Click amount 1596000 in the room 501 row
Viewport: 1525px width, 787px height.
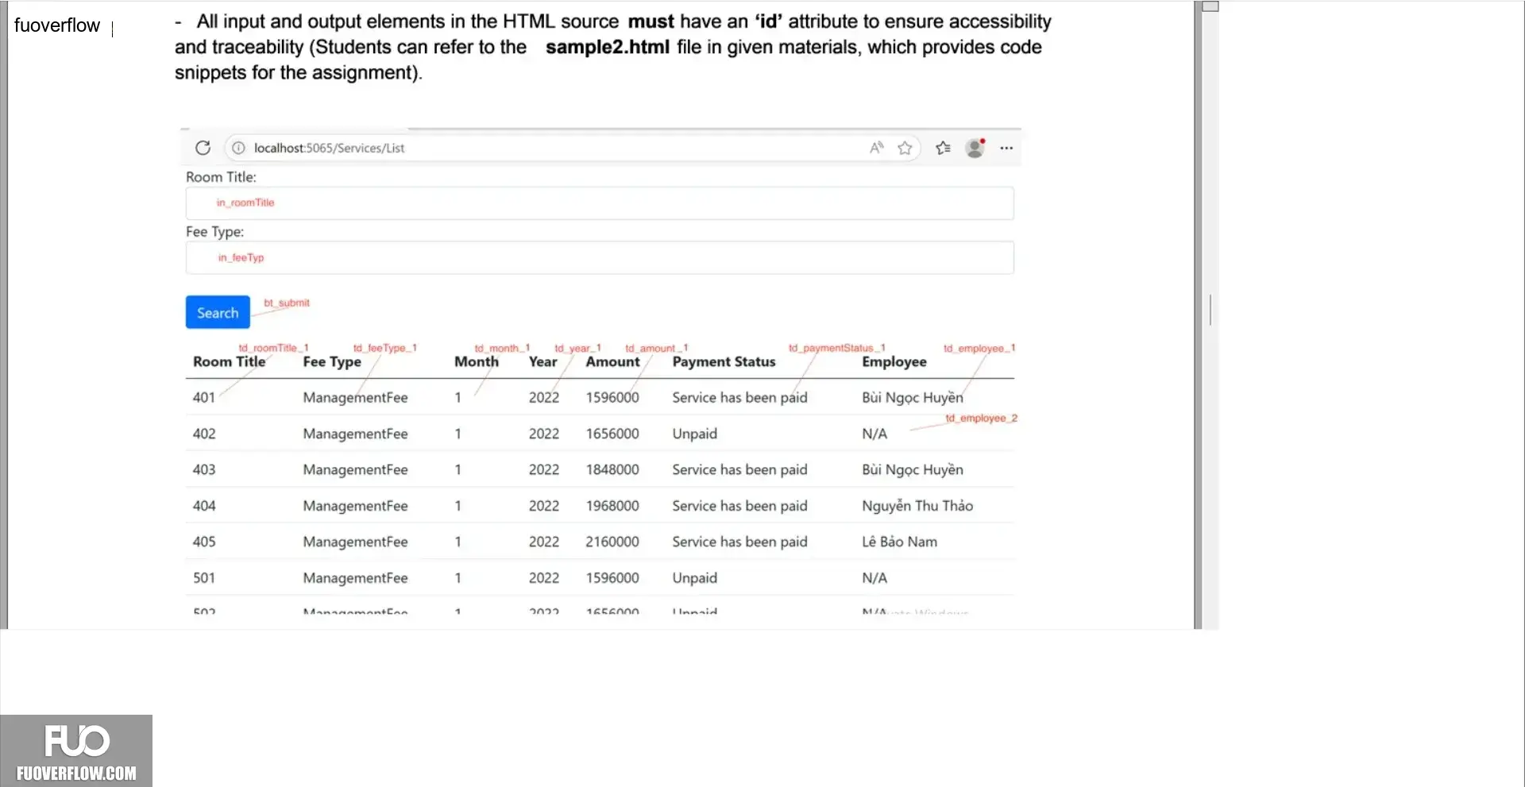612,578
